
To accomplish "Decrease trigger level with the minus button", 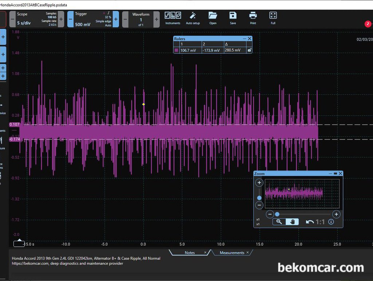I will tap(70, 19).
